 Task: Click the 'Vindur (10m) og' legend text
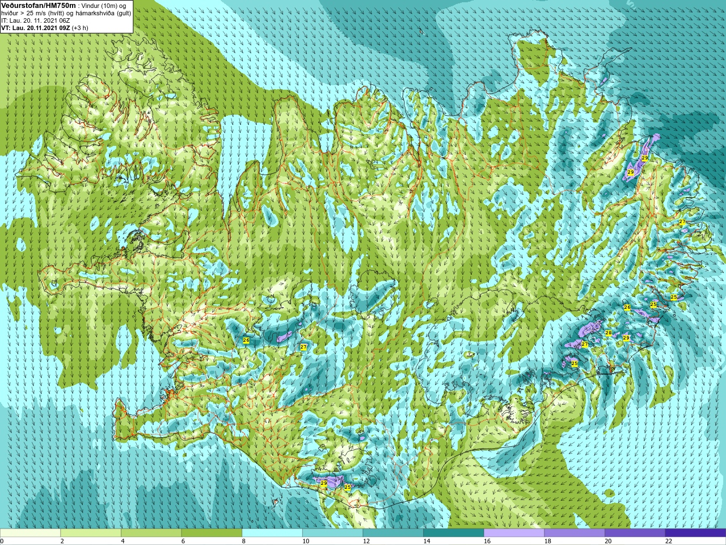(x=104, y=6)
